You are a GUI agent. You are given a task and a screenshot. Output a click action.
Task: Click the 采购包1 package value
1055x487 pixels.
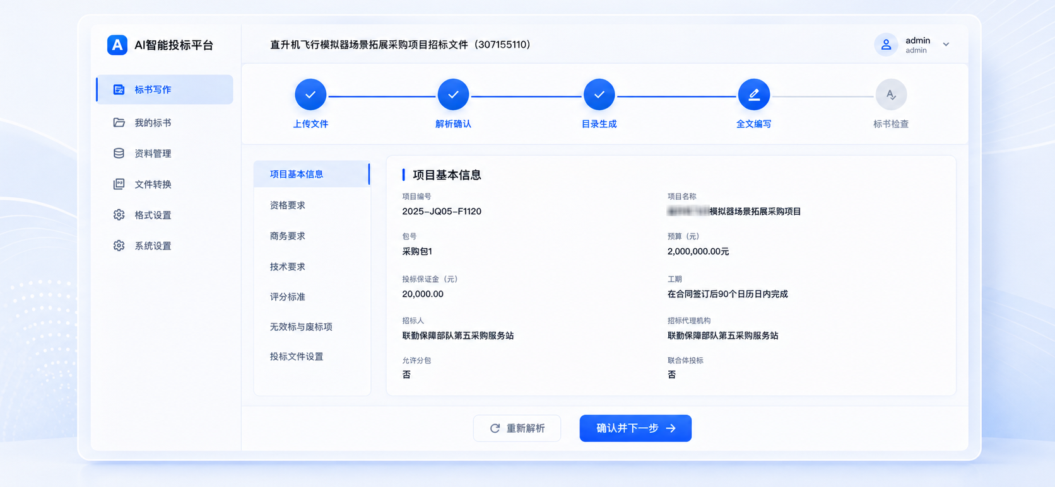coord(417,251)
